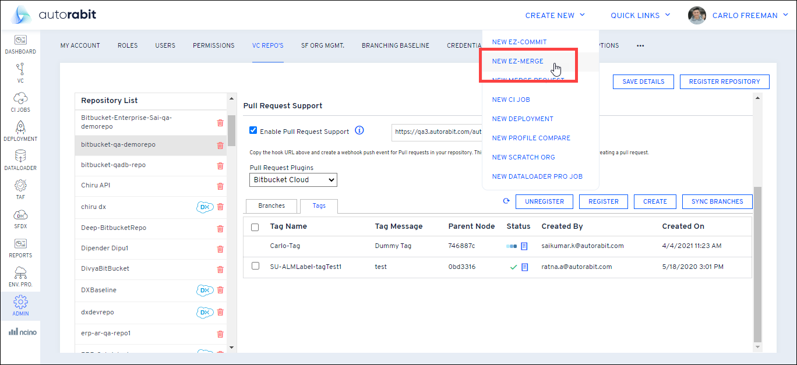This screenshot has width=797, height=365.
Task: Click the webhook URL input field
Action: [x=437, y=132]
